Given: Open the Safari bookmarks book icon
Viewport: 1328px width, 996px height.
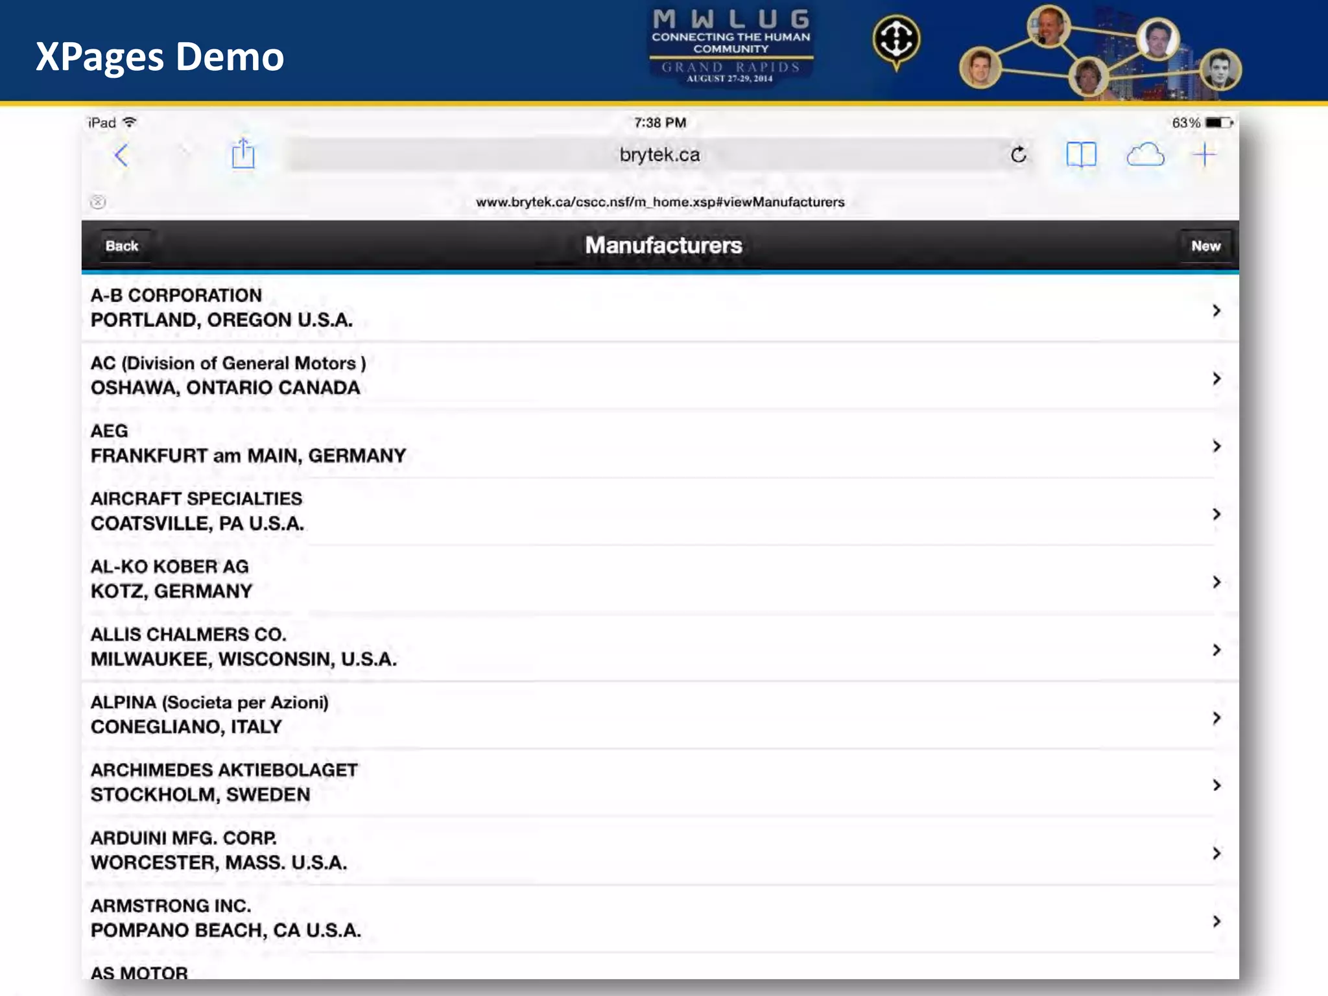Looking at the screenshot, I should [x=1081, y=155].
